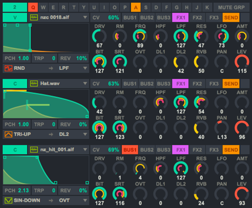252x208 pixels.
Task: Open sample dropdown for Hat.wav
Action: tap(85, 84)
